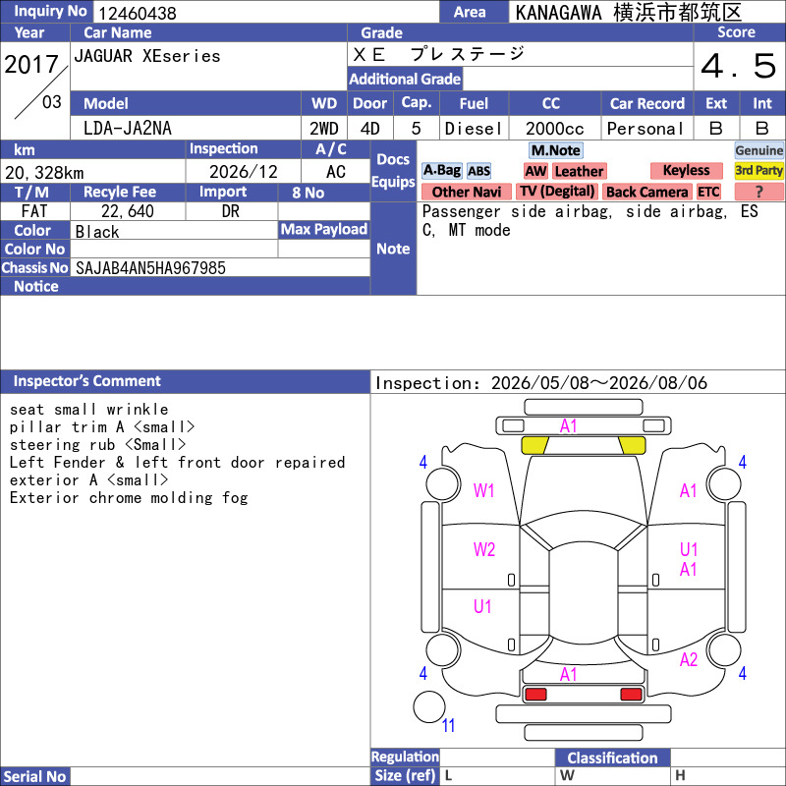Click the chassis number SAJAB4AN5HA967985
Screen dimensions: 786x786
(150, 268)
